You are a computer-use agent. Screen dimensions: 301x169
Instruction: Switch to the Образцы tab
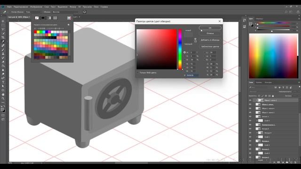259,19
